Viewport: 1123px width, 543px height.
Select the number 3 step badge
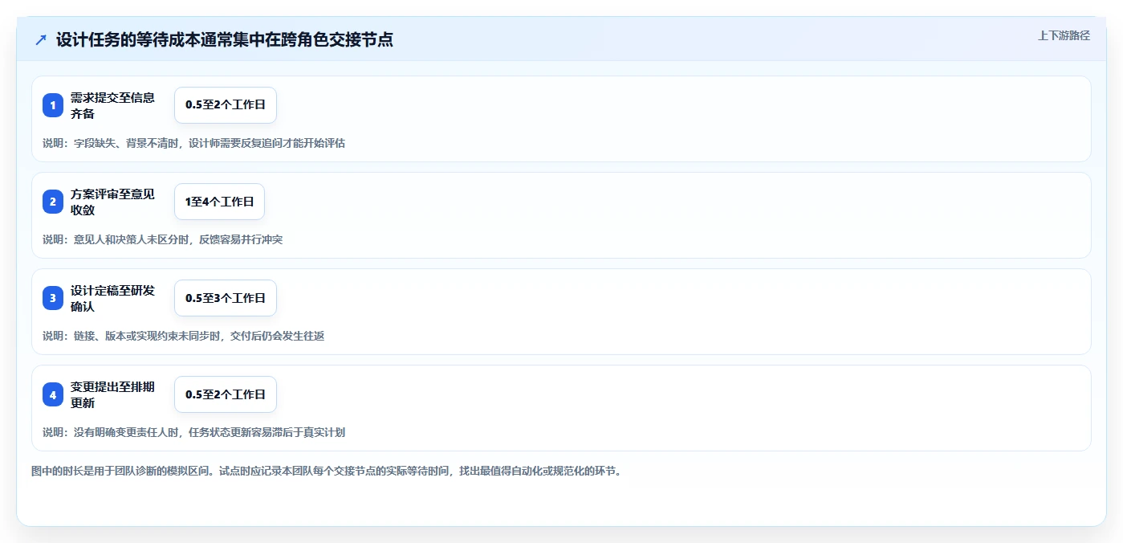(x=53, y=298)
